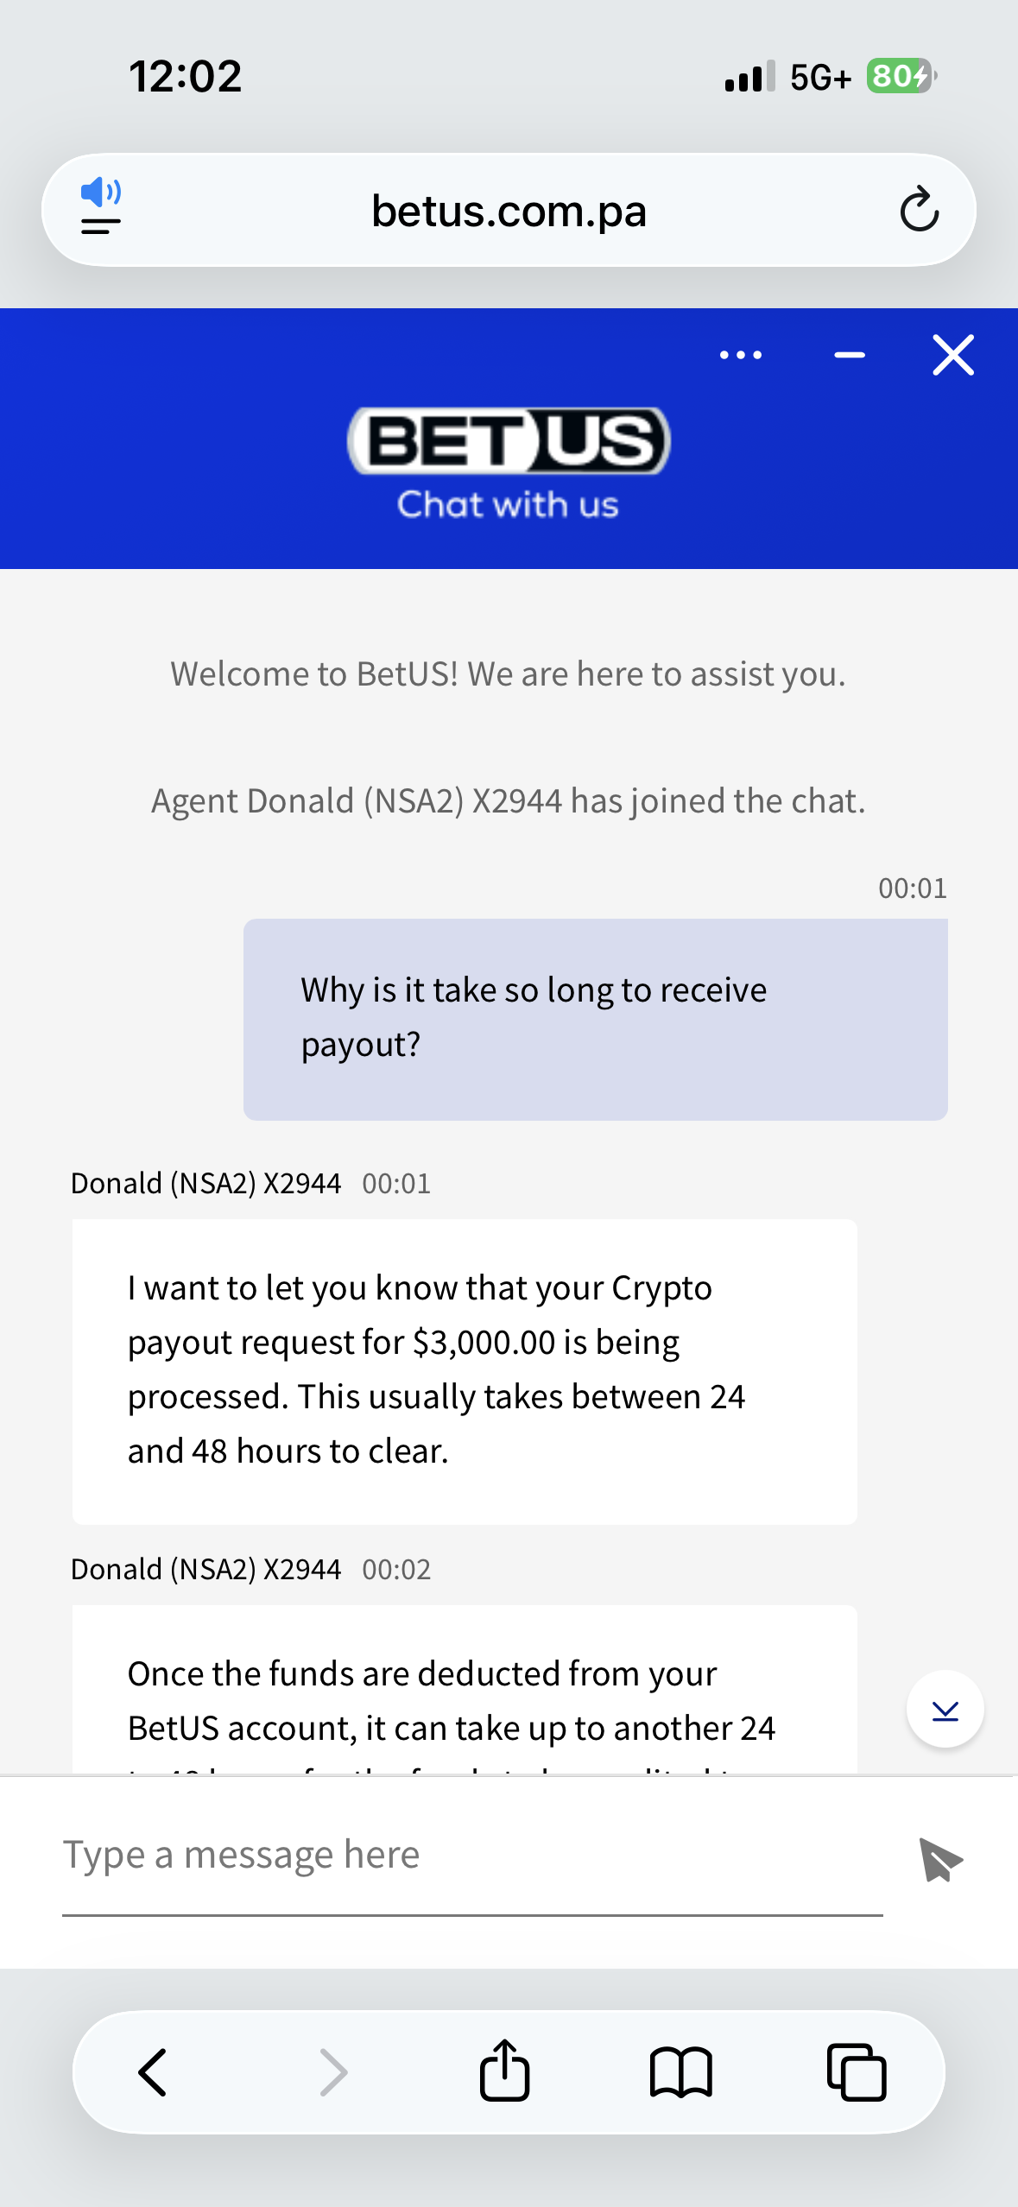Screen dimensions: 1018x2207
Task: Go back to the previous page
Action: [154, 2072]
